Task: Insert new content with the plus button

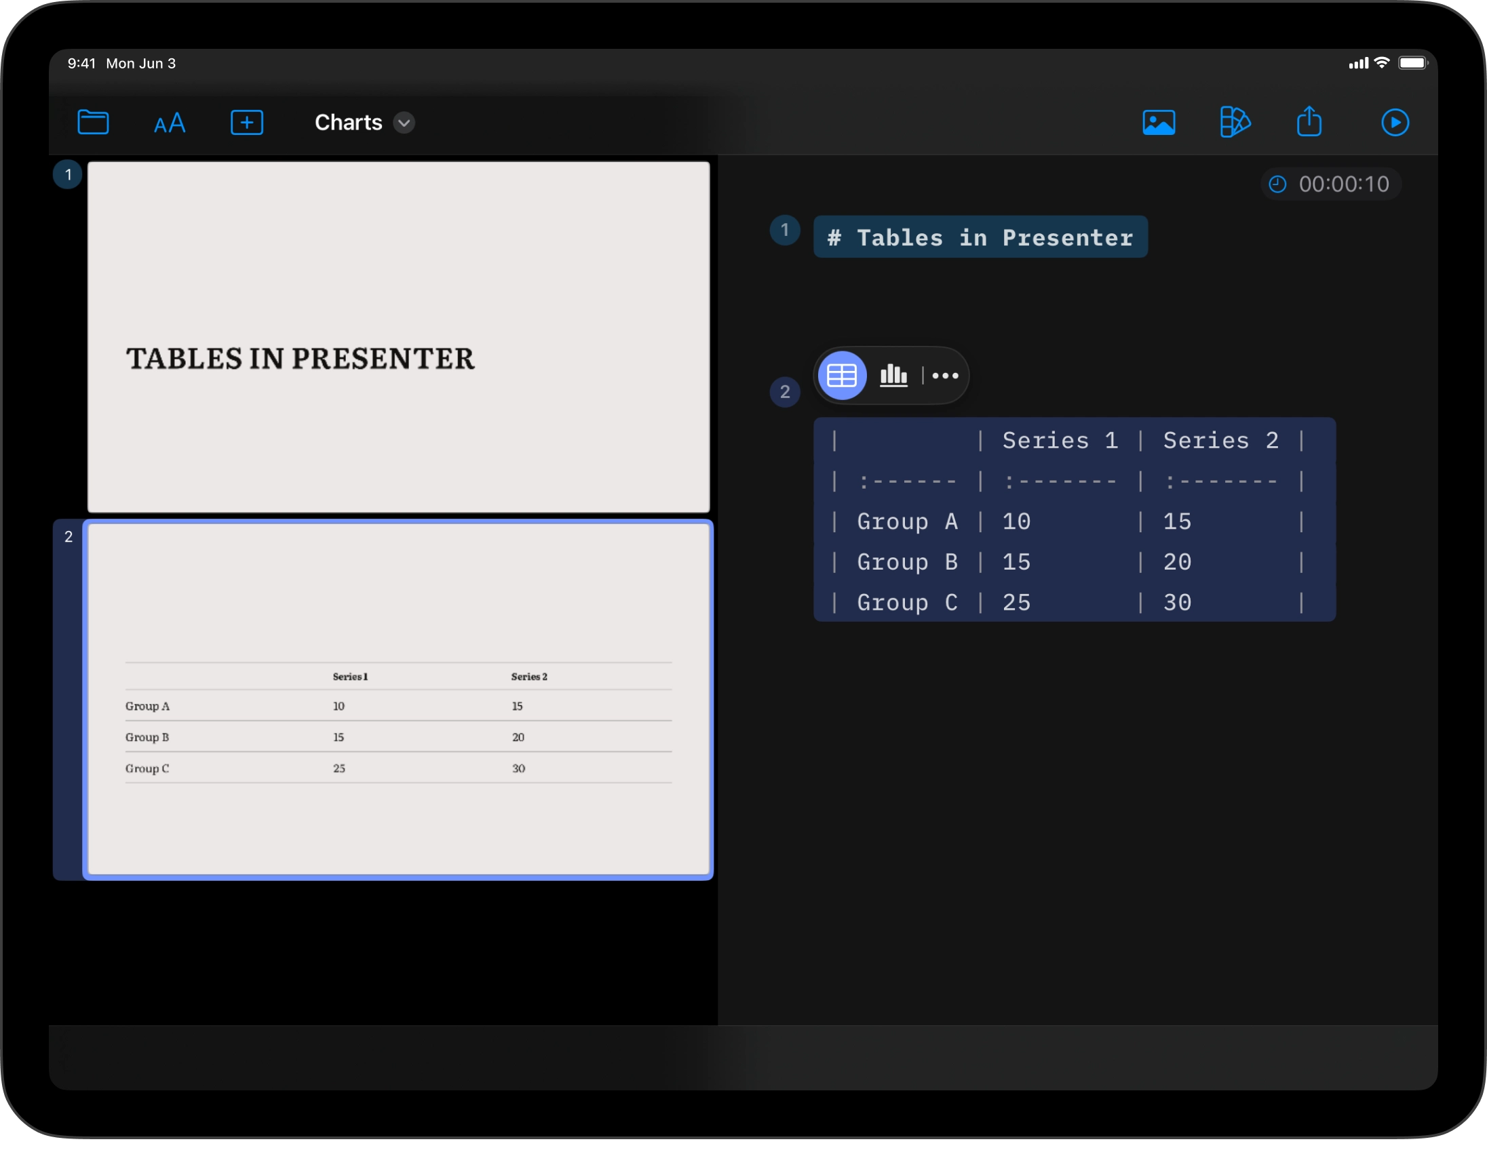Action: [x=247, y=122]
